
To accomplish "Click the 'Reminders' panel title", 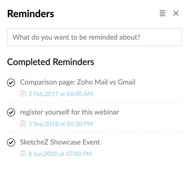I will click(x=31, y=13).
